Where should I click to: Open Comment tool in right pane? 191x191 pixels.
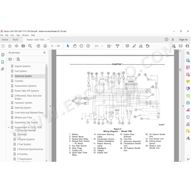tap(188, 82)
